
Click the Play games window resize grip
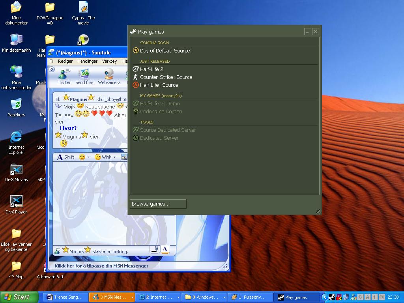click(x=318, y=211)
